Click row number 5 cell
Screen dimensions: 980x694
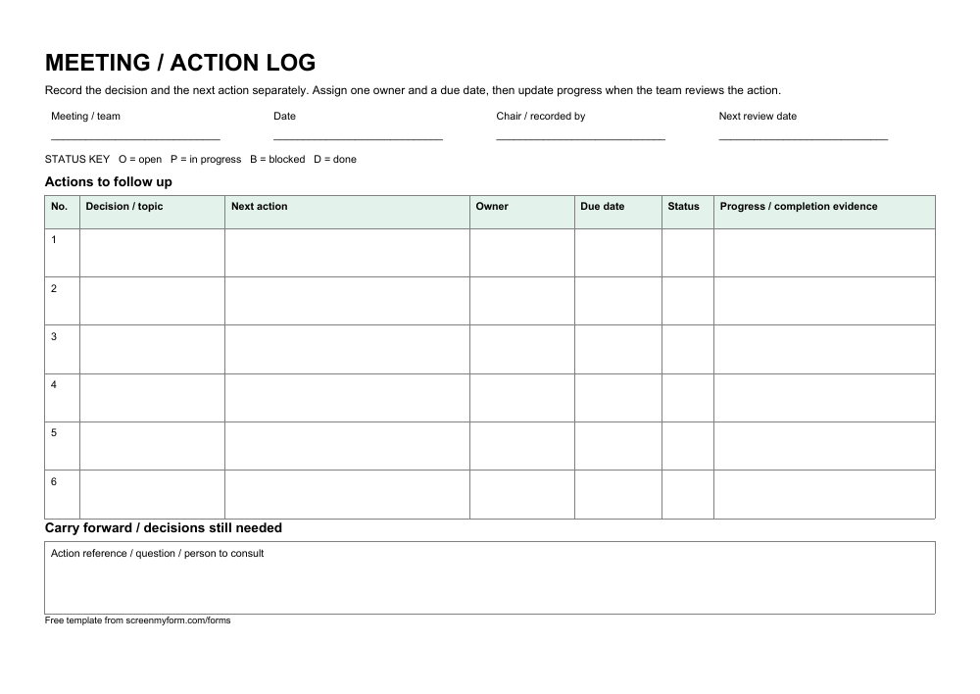(x=63, y=446)
